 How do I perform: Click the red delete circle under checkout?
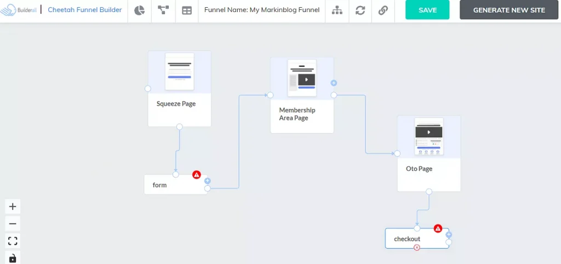coord(417,248)
